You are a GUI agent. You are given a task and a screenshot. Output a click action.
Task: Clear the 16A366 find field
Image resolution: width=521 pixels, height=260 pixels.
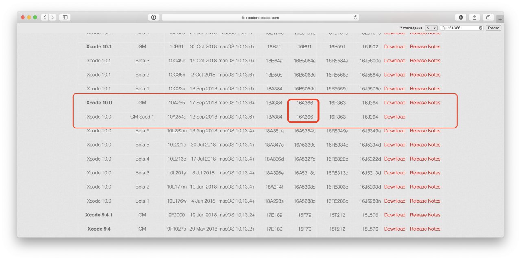tap(480, 28)
